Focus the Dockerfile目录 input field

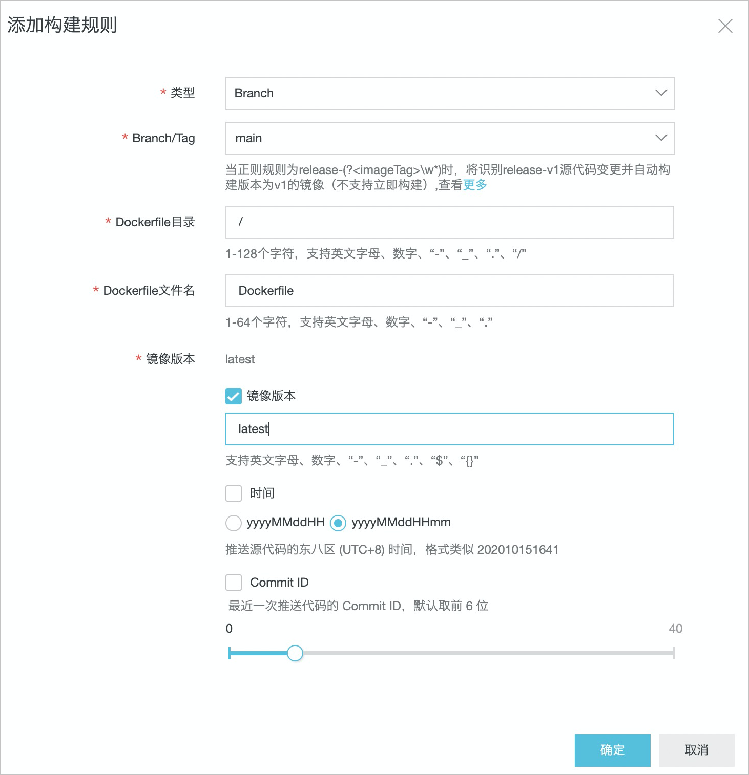450,222
